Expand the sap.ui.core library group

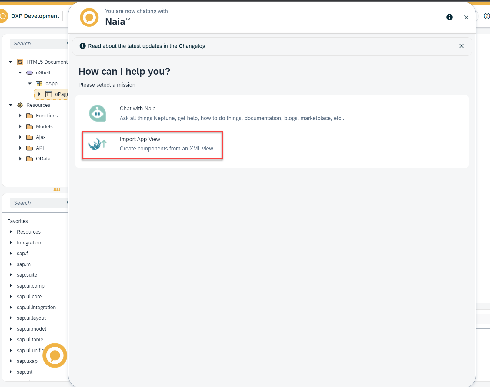[11, 296]
